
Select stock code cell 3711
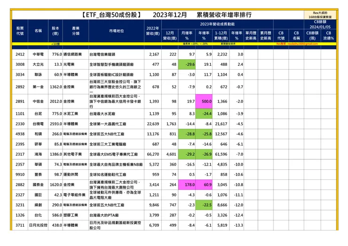coord(20,225)
